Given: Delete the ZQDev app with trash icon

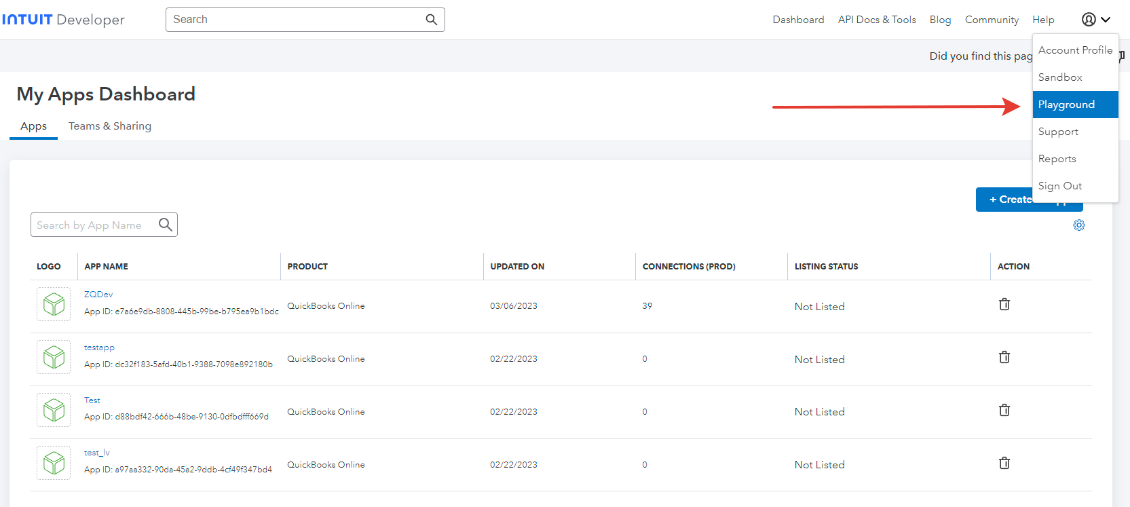Looking at the screenshot, I should 1004,304.
